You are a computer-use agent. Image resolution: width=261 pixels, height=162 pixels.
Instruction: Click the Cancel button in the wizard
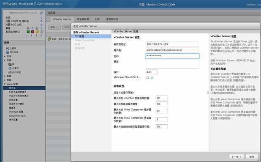pyautogui.click(x=252, y=157)
